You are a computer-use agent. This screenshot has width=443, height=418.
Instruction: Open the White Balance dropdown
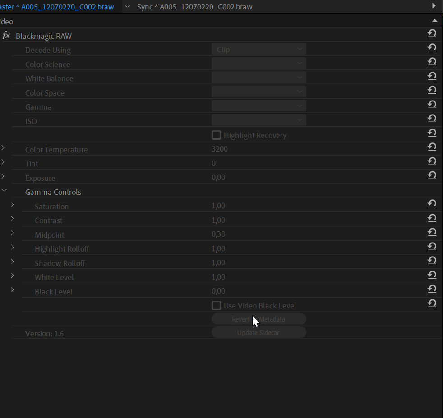(259, 78)
